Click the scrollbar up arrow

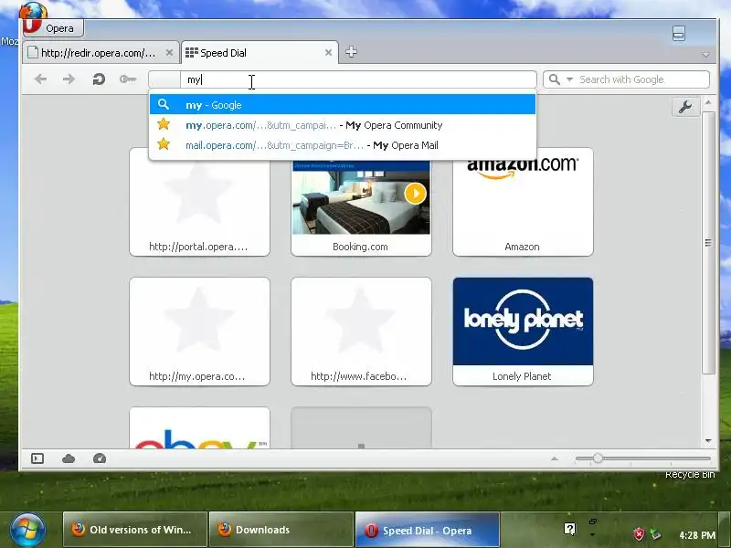coord(708,102)
